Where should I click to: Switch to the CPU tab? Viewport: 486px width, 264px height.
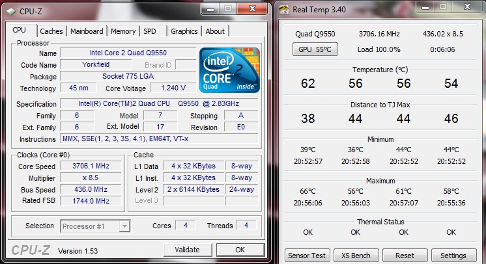[20, 31]
